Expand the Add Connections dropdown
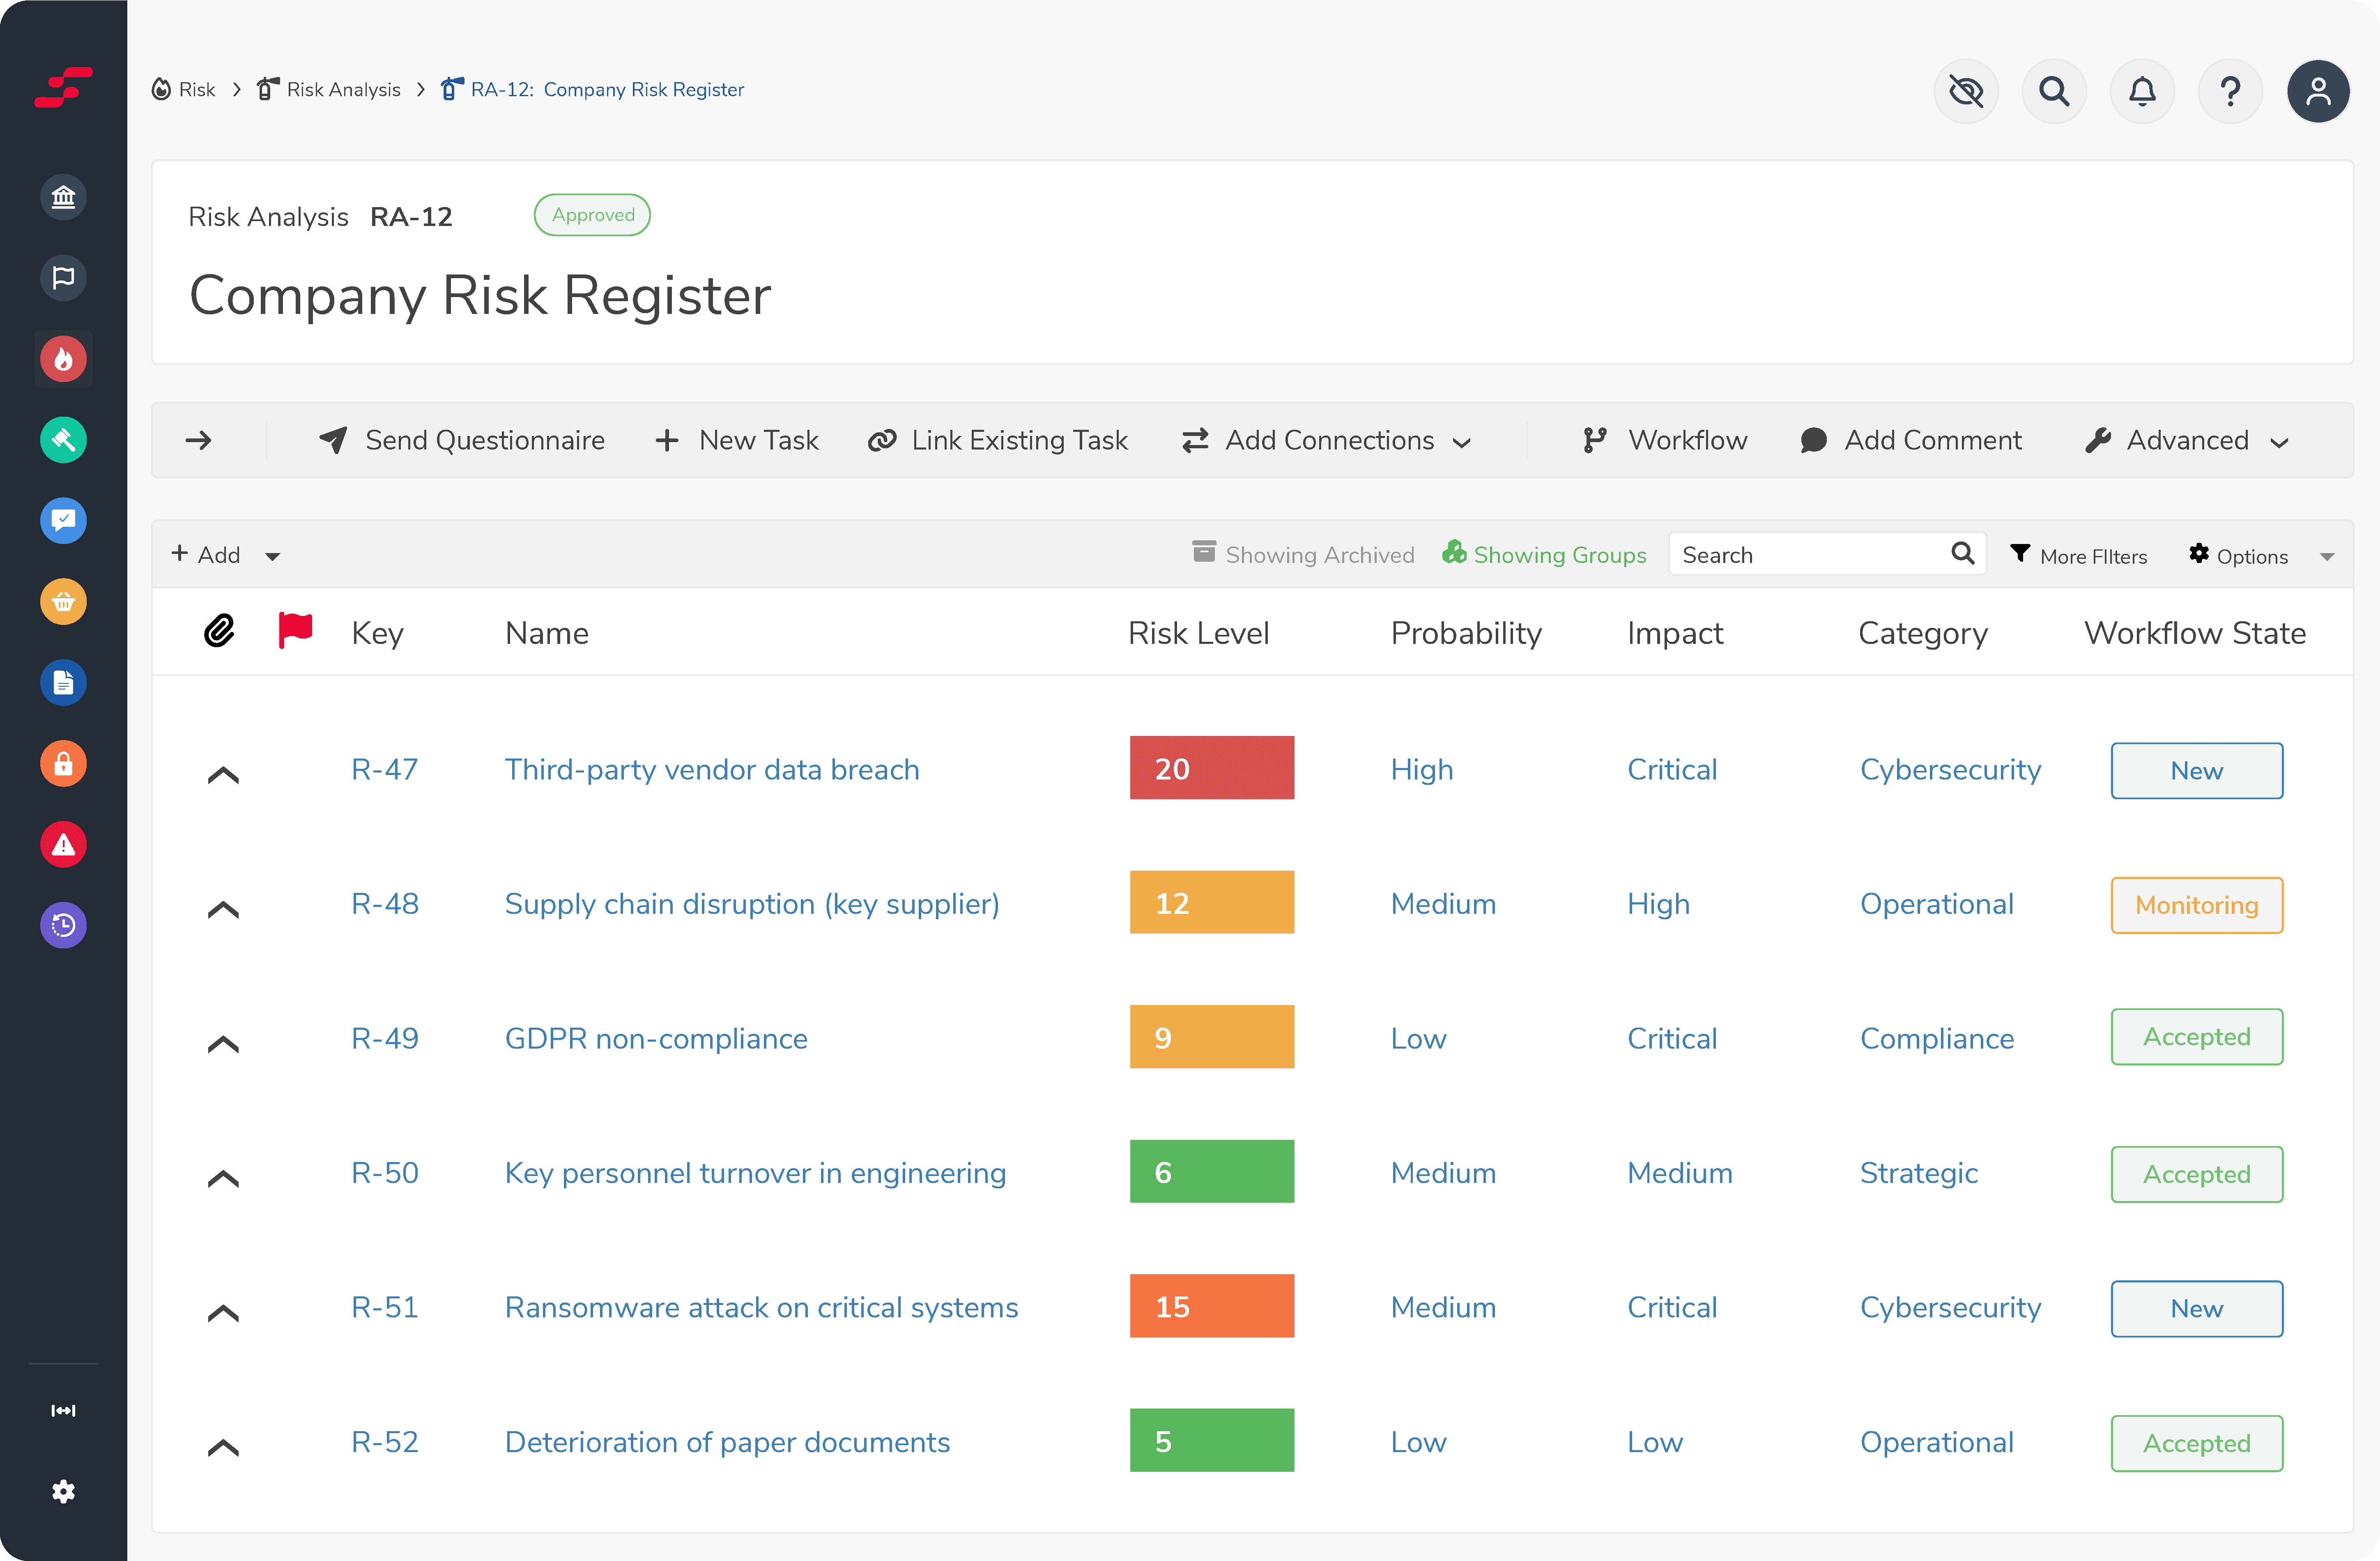The width and height of the screenshot is (2380, 1561). (1326, 440)
